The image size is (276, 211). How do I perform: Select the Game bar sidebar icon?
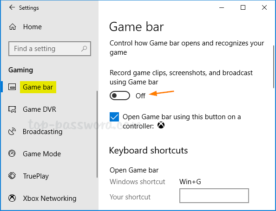pos(12,87)
